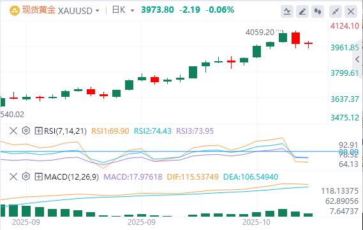The height and width of the screenshot is (230, 363).
Task: Click the 3637.37 price axis label
Action: 344,99
